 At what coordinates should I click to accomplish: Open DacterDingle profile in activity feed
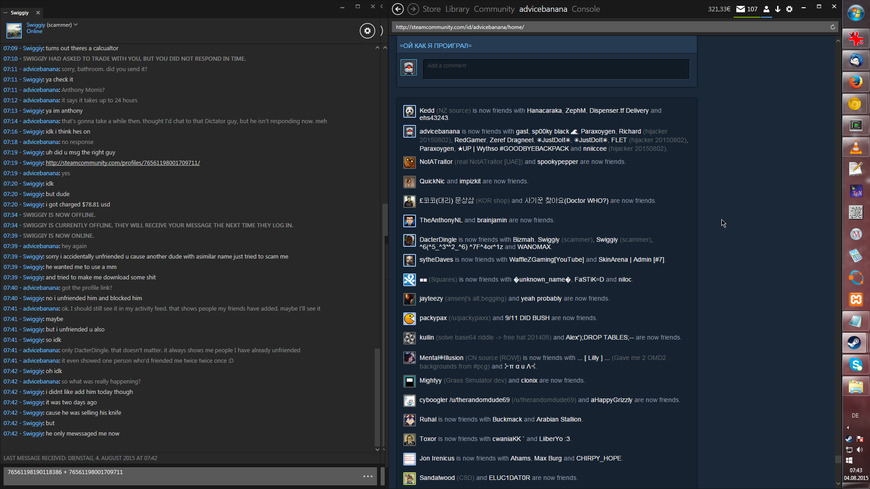tap(438, 240)
